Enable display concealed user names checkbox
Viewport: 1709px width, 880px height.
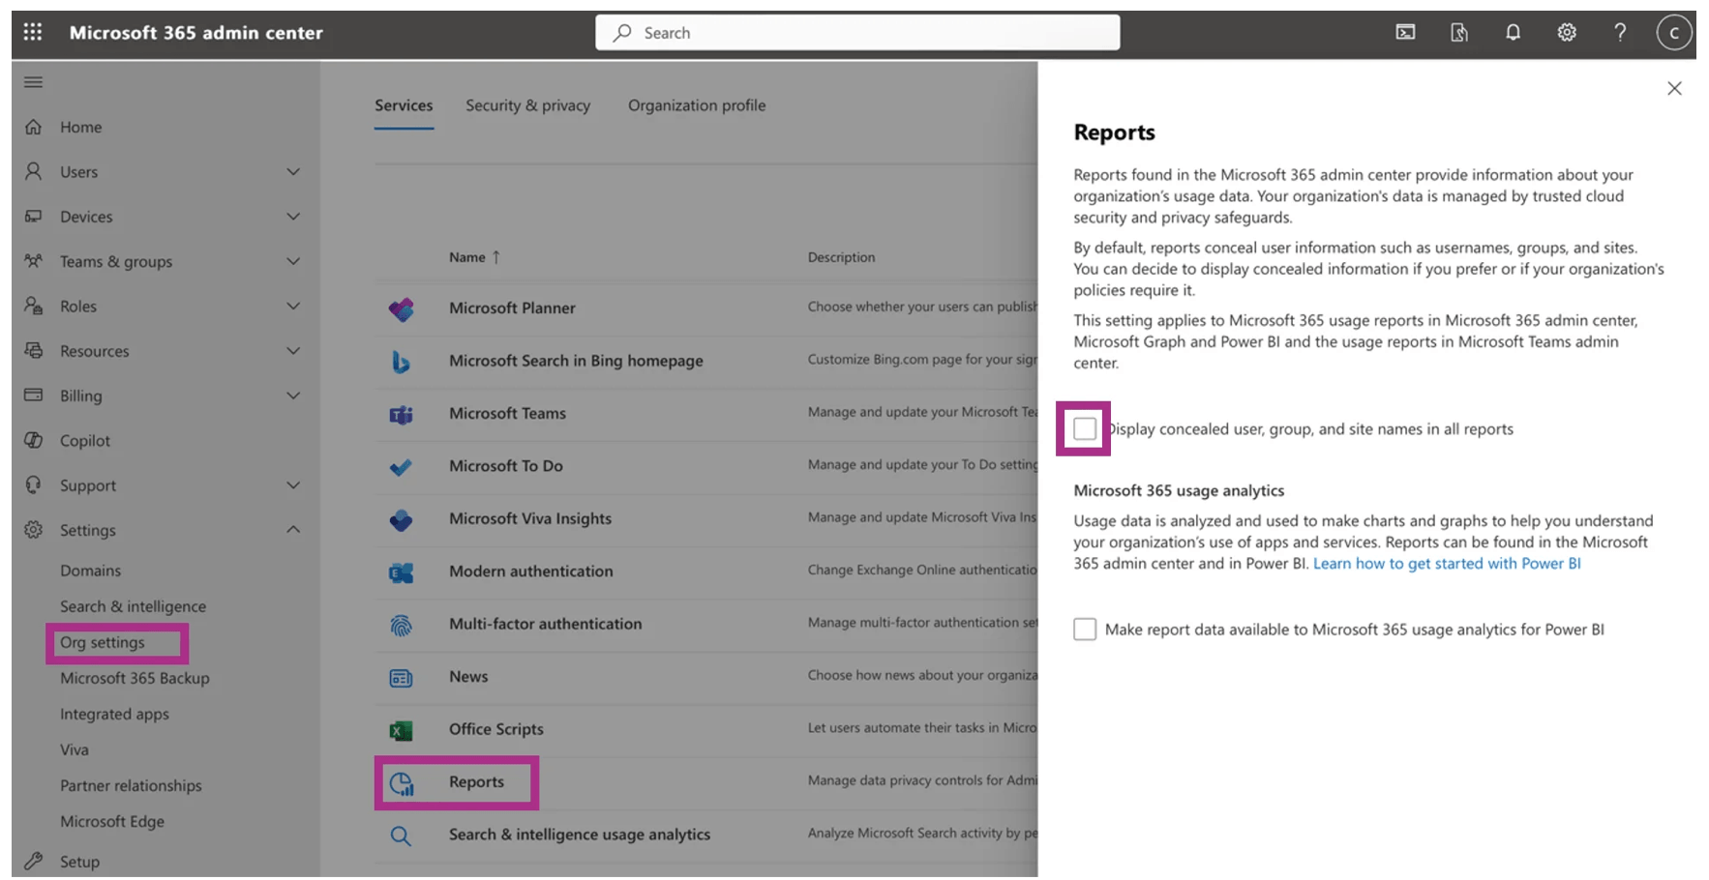pyautogui.click(x=1085, y=428)
